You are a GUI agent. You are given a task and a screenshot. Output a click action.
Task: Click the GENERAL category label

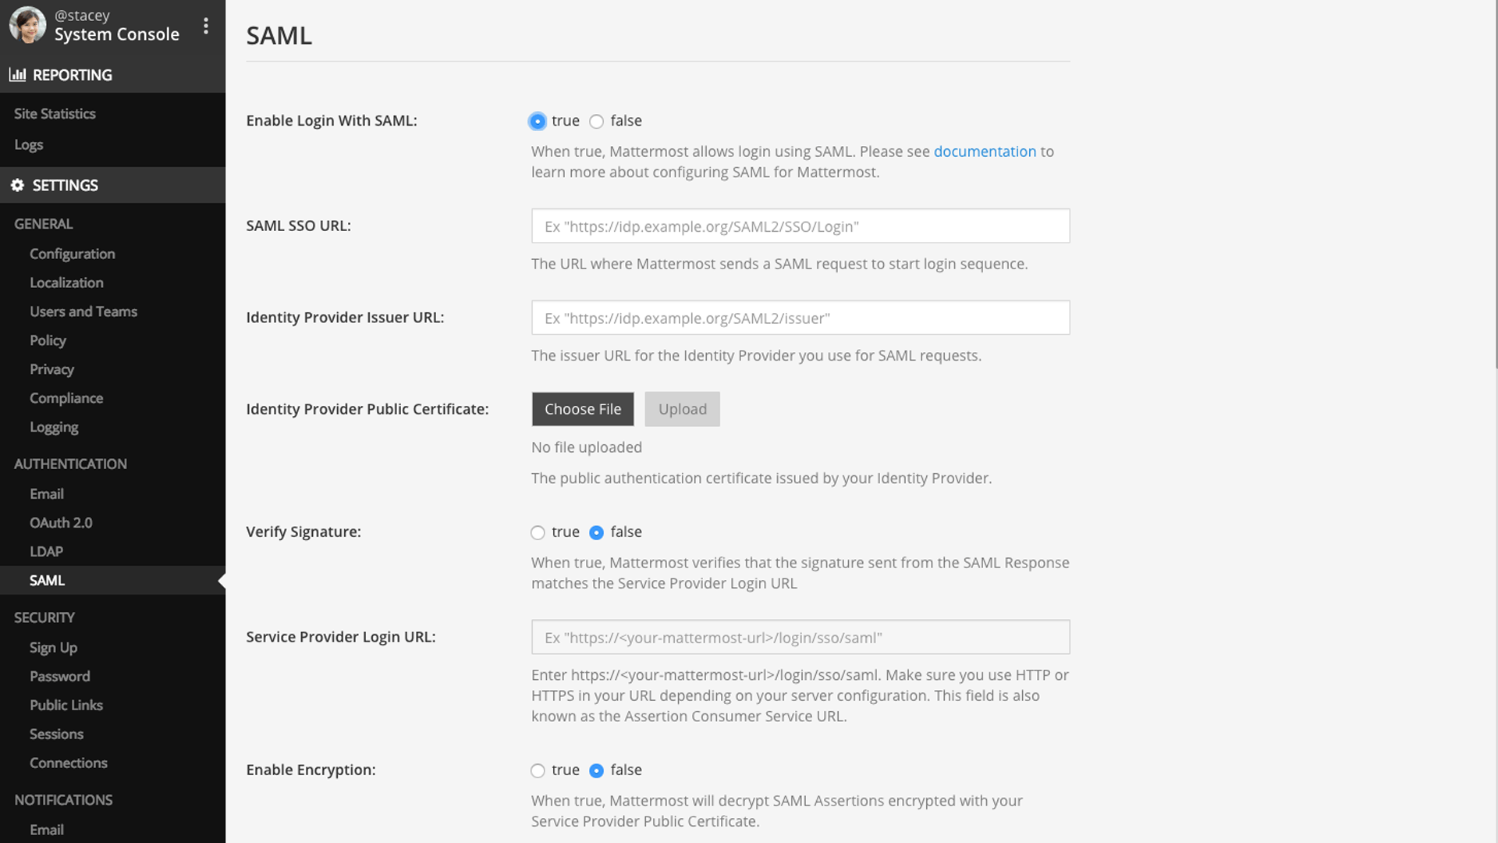click(x=44, y=224)
